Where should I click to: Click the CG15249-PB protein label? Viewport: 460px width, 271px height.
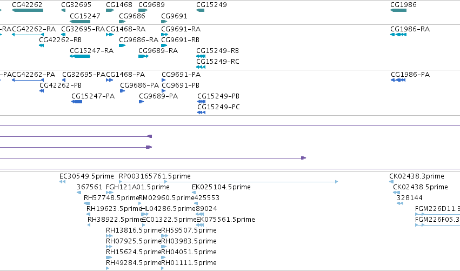point(218,96)
